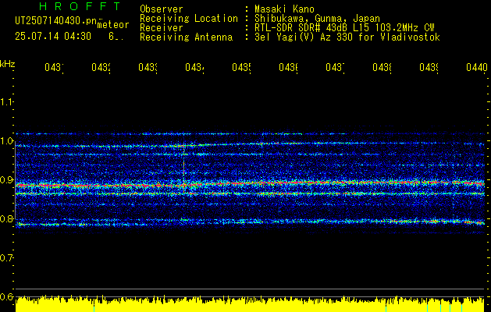Image resolution: width=491 pixels, height=312 pixels.
Task: Click the 3el Yagi(V) Az 330 antenna text
Action: pos(347,37)
